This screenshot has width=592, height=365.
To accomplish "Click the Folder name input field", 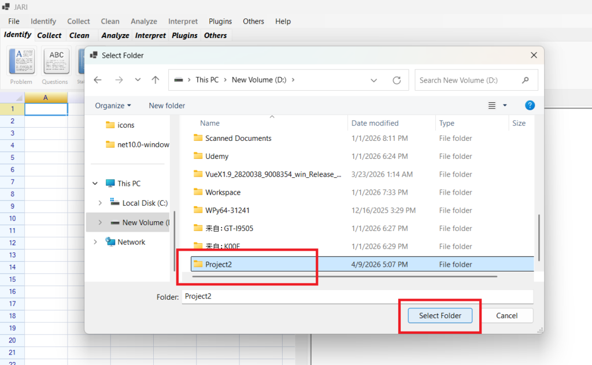I will 357,296.
